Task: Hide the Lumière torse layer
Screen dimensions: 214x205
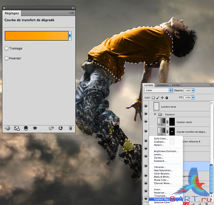Action: tap(146, 106)
